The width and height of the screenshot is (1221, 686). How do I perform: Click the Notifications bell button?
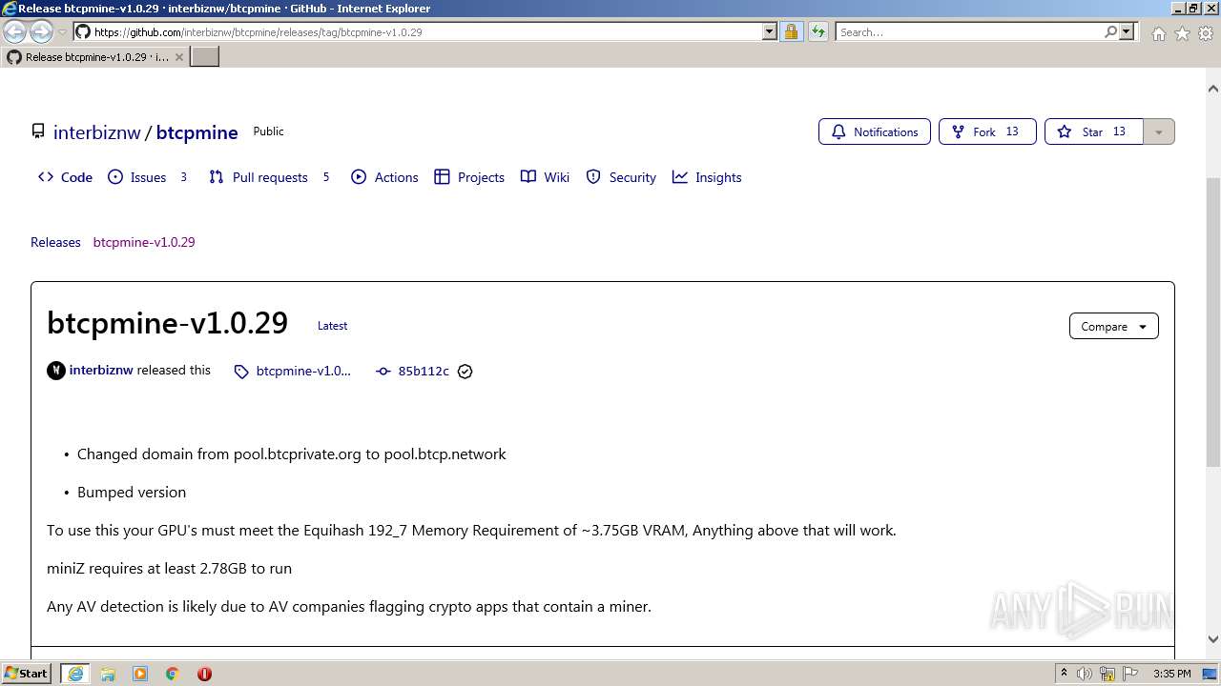tap(875, 131)
